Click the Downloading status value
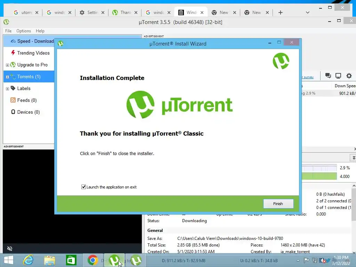This screenshot has height=267, width=356. [x=194, y=221]
